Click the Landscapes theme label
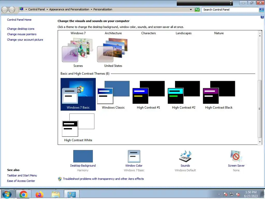Screen dimensions: 265x199 183,33
